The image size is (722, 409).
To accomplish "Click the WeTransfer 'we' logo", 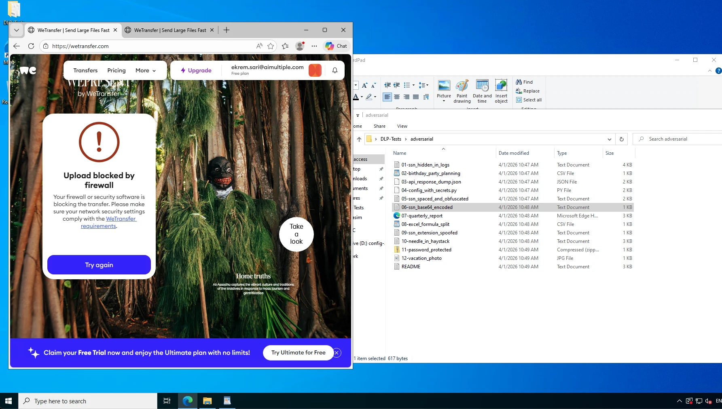I will point(28,70).
